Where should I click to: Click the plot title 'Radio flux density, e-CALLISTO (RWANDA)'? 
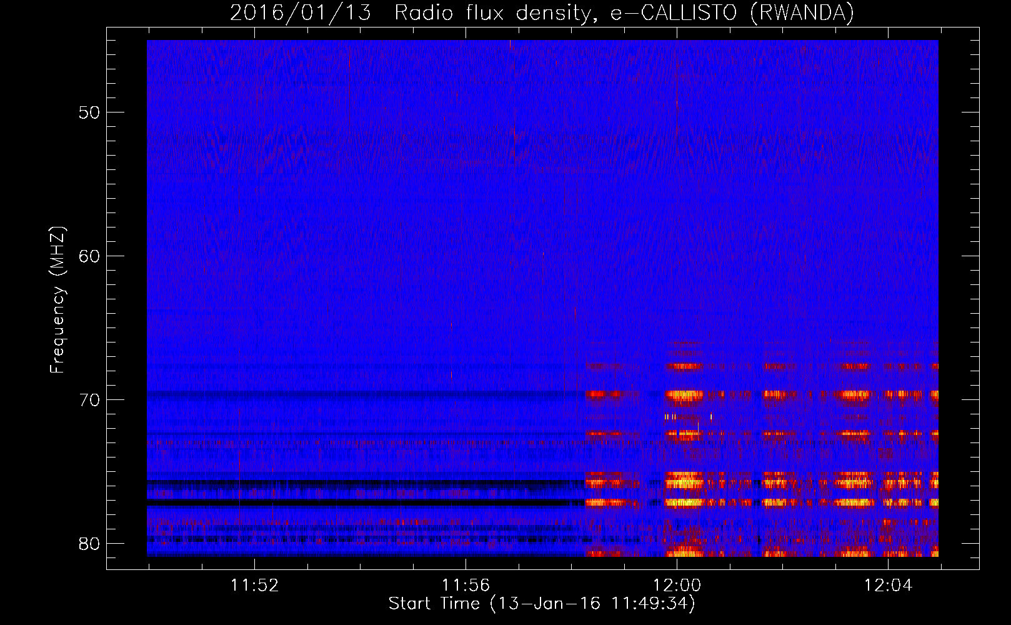624,13
